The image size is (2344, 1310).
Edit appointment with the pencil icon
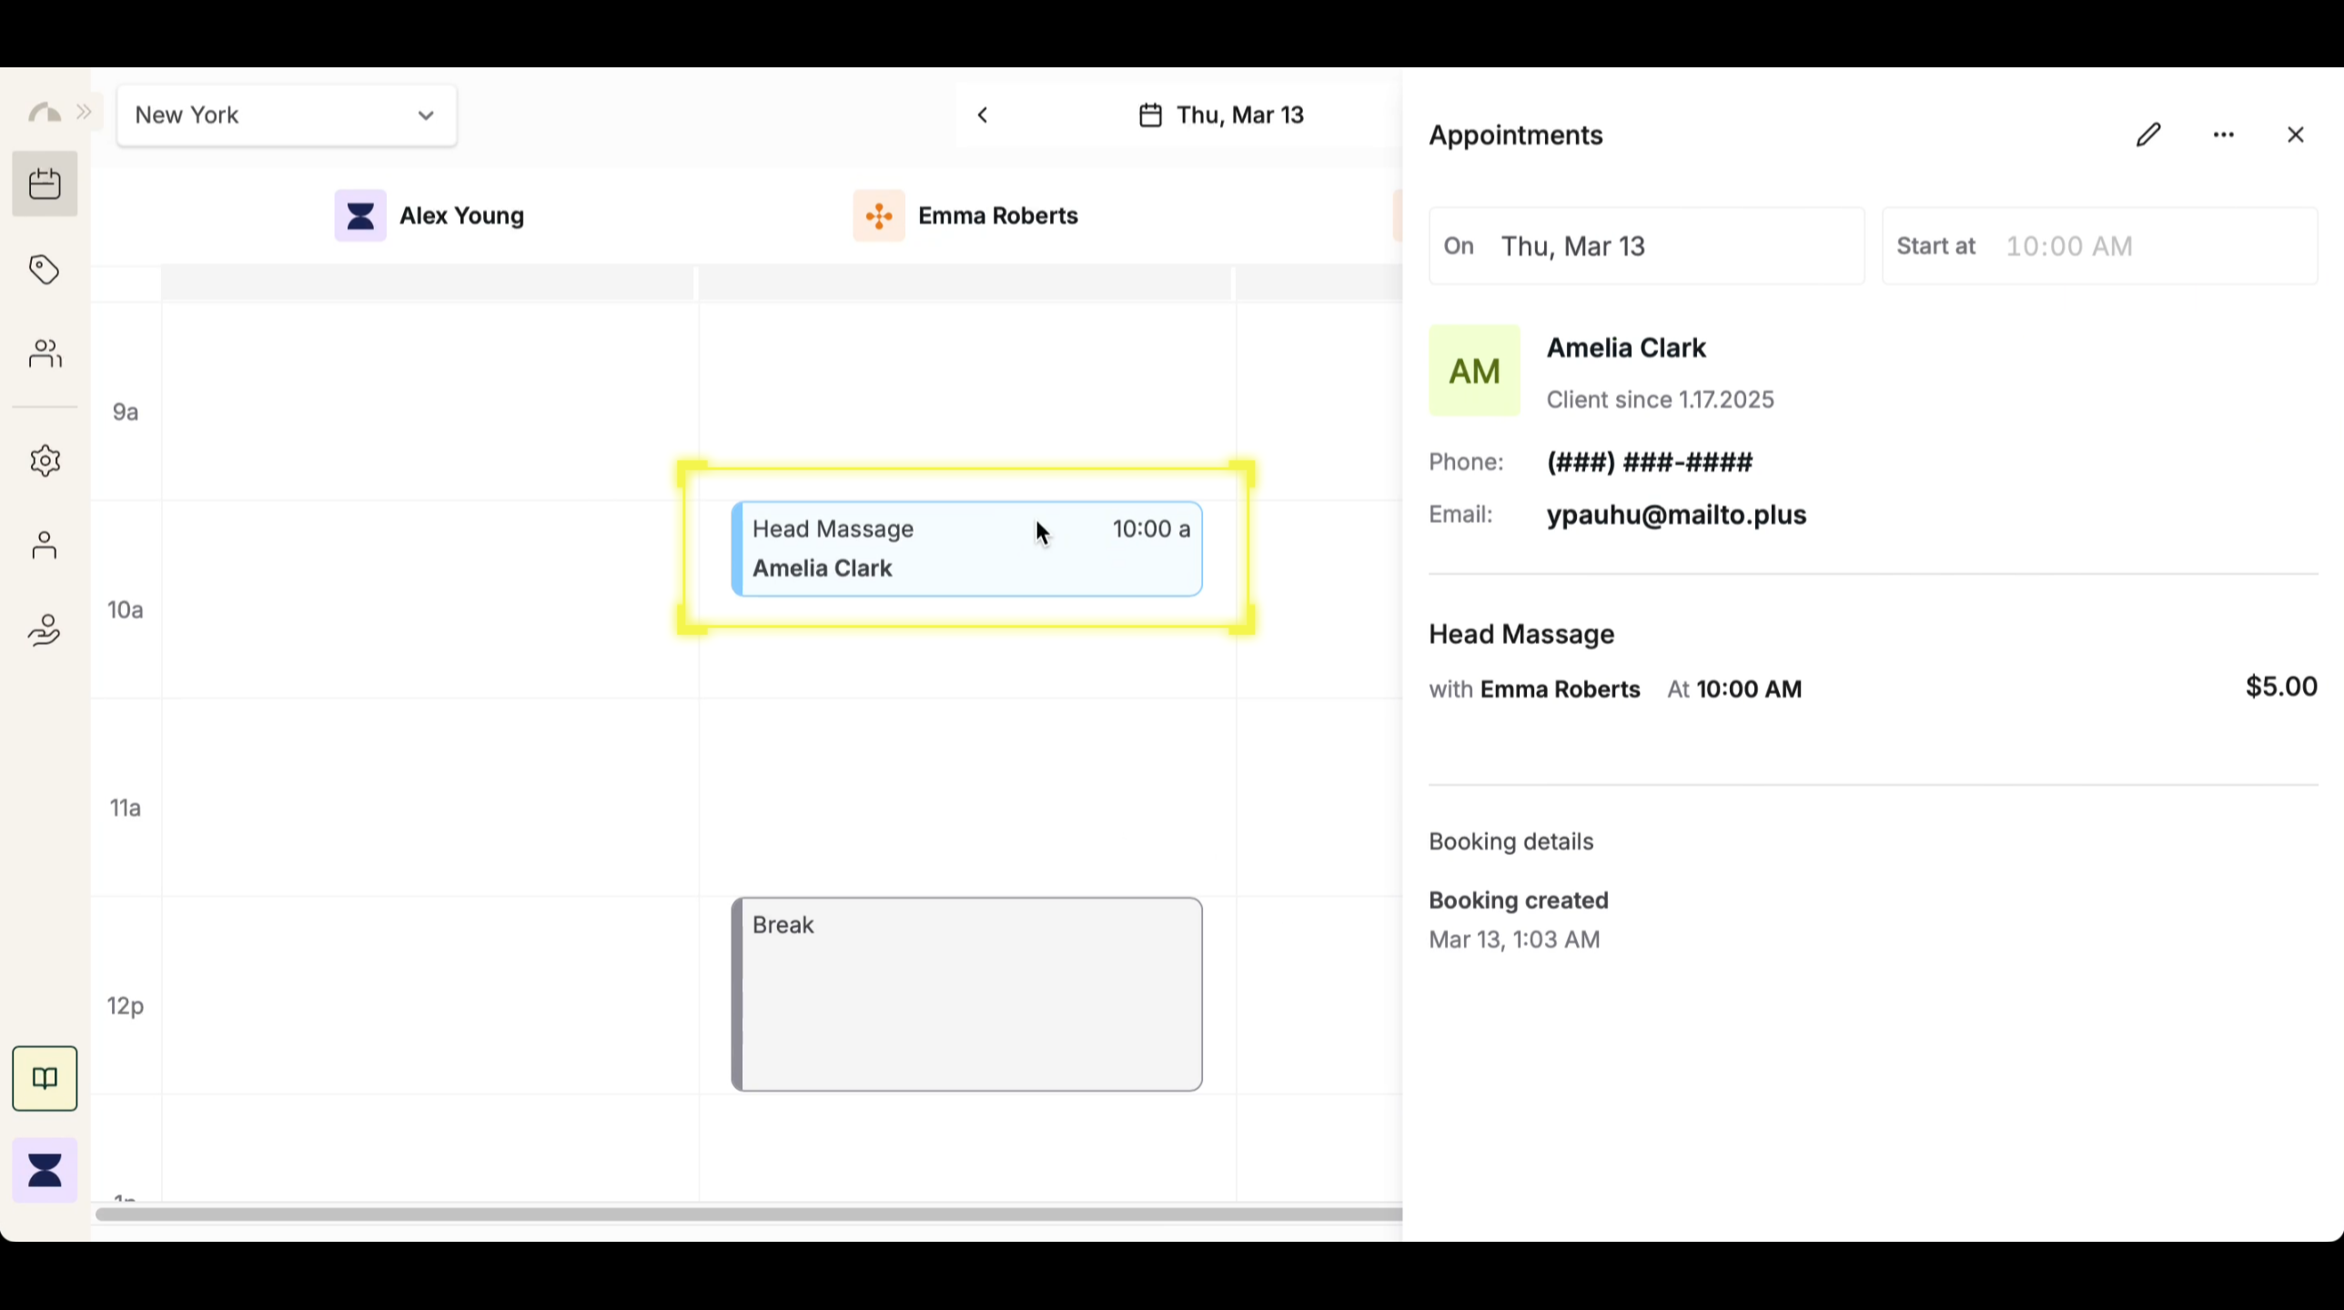pyautogui.click(x=2148, y=135)
